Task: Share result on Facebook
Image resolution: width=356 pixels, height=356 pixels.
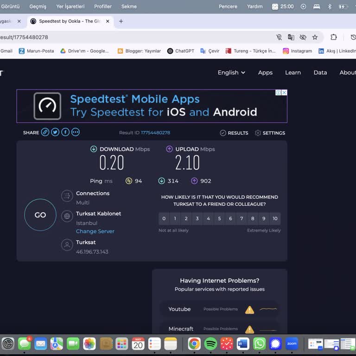Action: pyautogui.click(x=65, y=132)
